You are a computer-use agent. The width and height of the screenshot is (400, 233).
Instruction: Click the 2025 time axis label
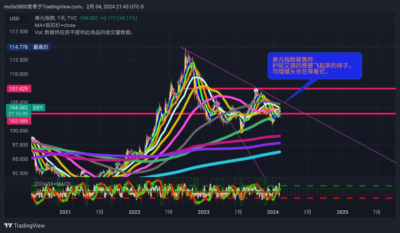[342, 212]
